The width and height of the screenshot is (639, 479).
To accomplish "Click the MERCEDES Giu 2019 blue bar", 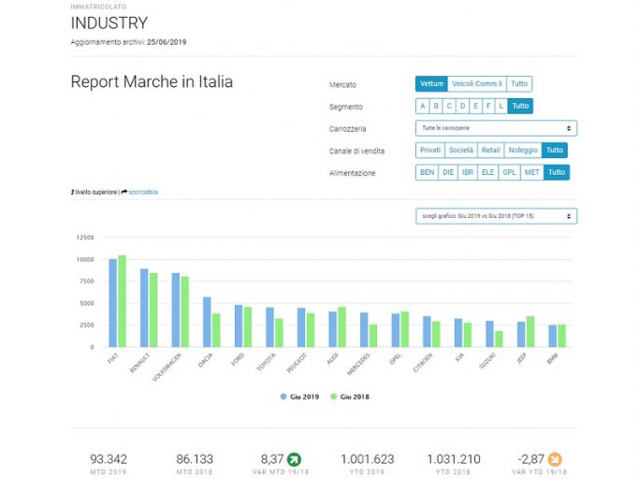I will click(x=364, y=330).
